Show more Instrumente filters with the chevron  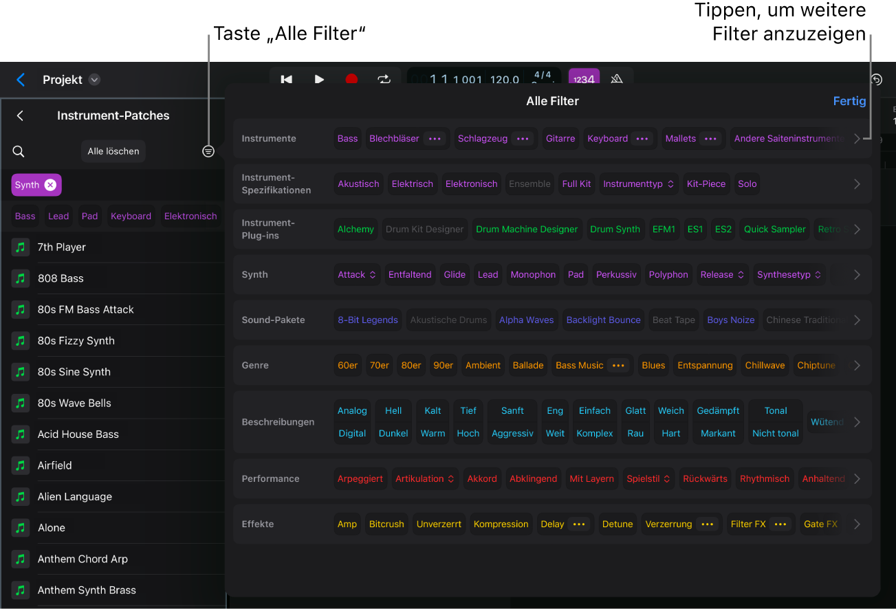tap(857, 139)
